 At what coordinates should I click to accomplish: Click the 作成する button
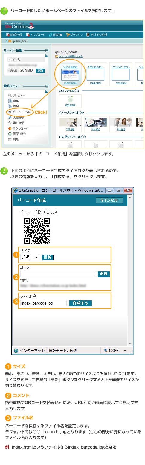pyautogui.click(x=80, y=303)
